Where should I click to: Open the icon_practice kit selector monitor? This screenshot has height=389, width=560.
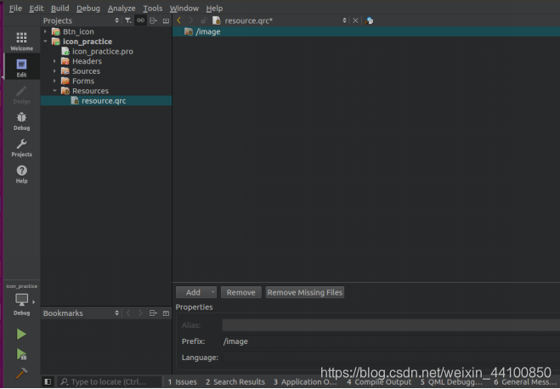(x=21, y=300)
